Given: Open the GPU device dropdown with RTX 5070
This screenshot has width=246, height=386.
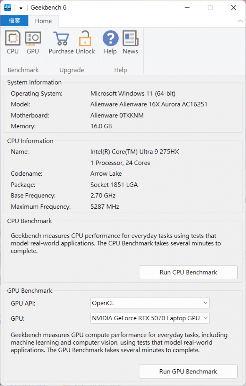Looking at the screenshot, I should click(x=150, y=318).
